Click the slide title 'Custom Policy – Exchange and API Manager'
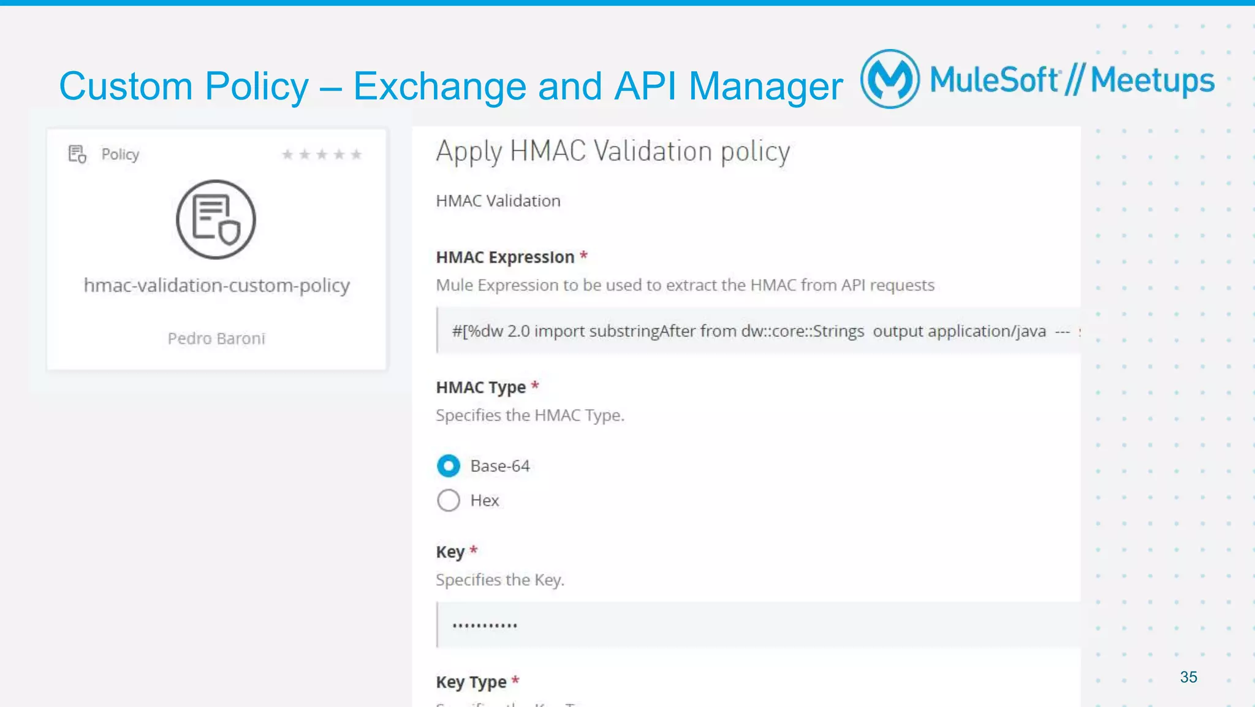 coord(451,86)
